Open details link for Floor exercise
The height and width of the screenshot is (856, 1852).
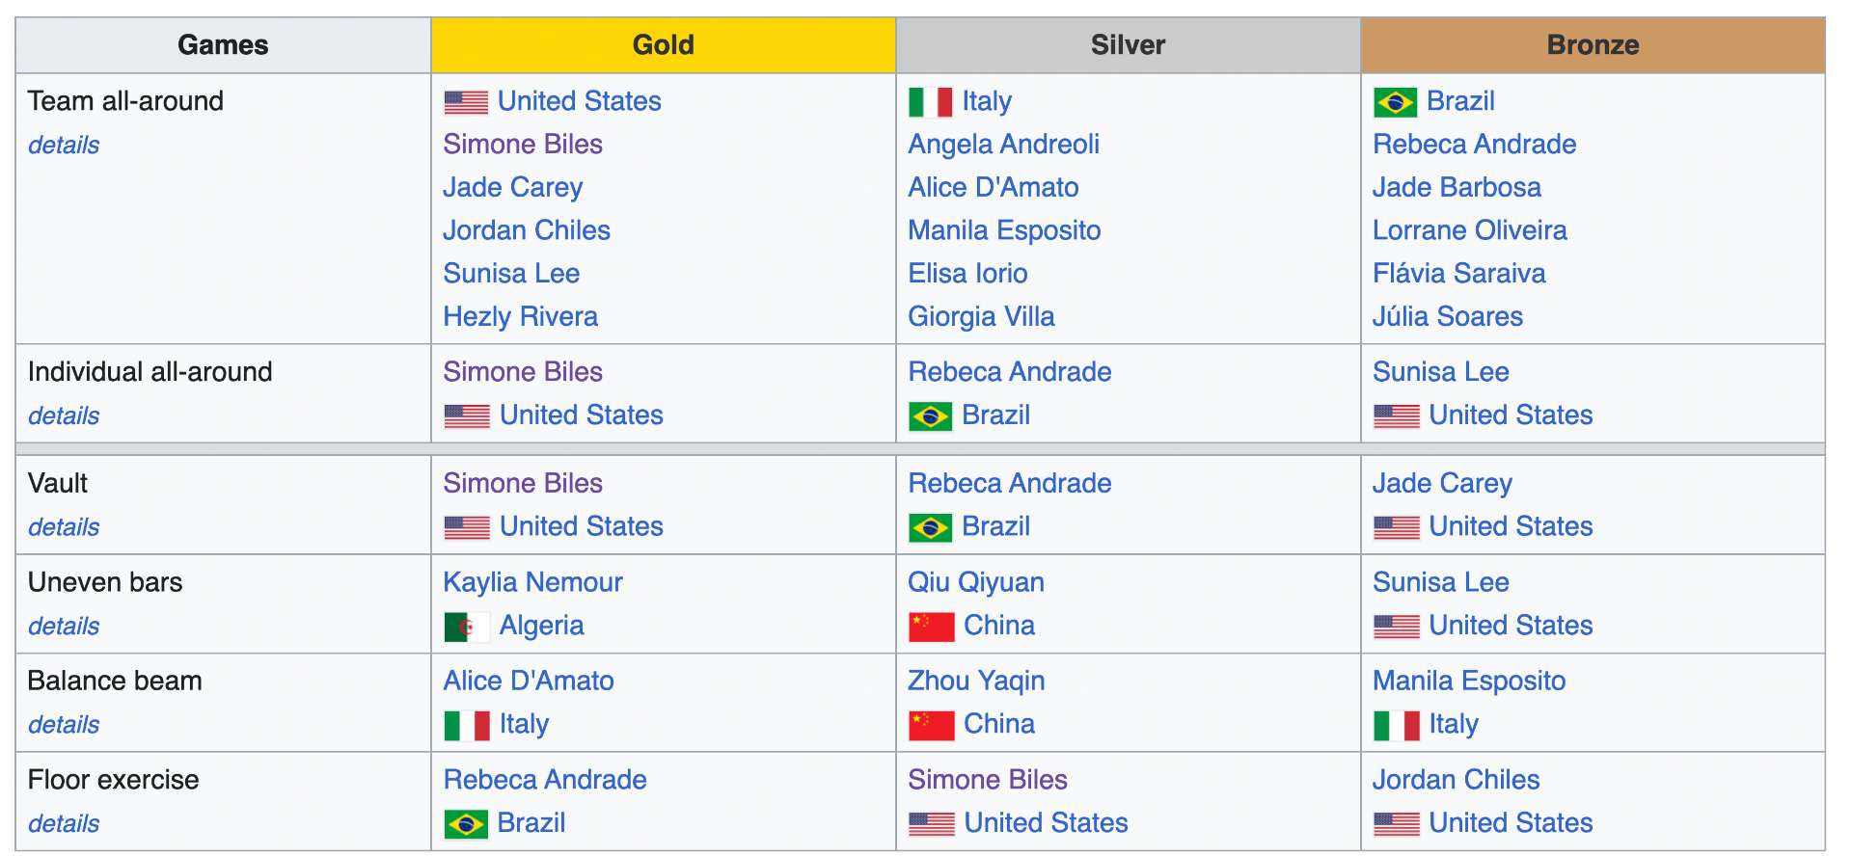64,823
